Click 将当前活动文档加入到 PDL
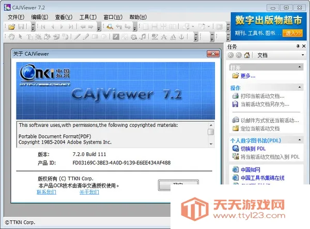The image size is (310, 229). pyautogui.click(x=270, y=157)
